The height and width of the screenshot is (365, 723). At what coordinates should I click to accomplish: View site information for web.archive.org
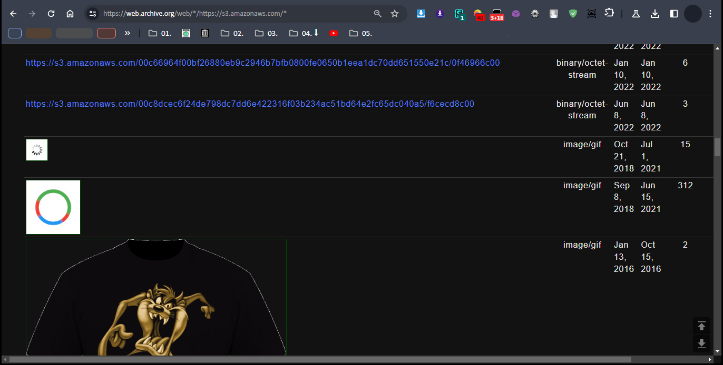click(93, 14)
